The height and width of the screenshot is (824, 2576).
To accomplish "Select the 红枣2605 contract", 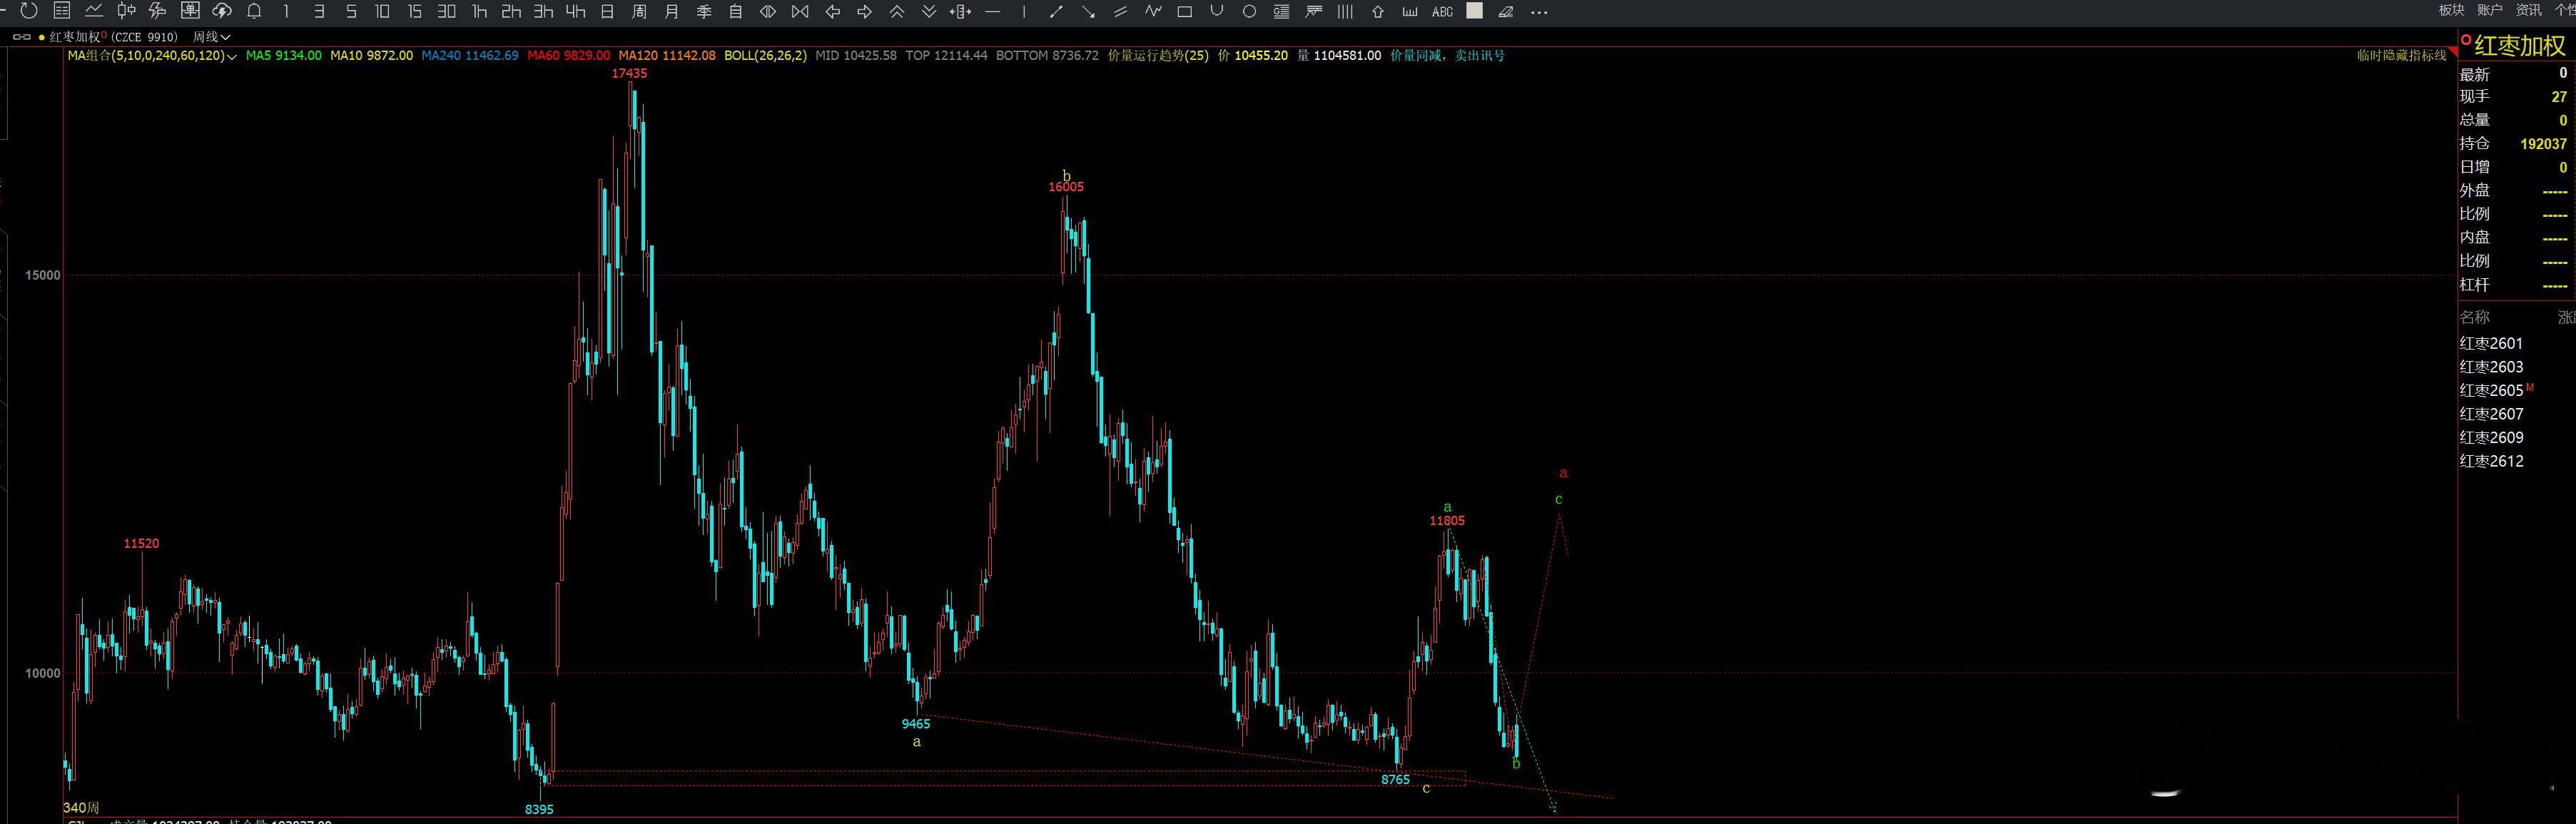I will tap(2490, 390).
